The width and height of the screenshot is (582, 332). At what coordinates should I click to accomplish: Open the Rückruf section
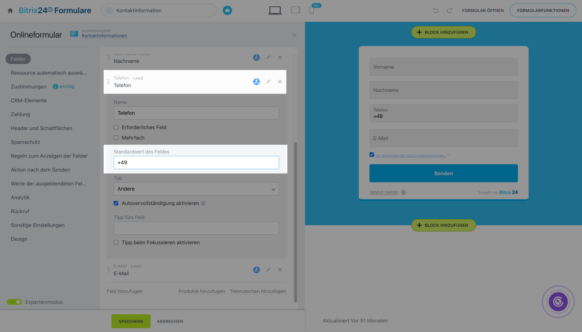[x=20, y=211]
